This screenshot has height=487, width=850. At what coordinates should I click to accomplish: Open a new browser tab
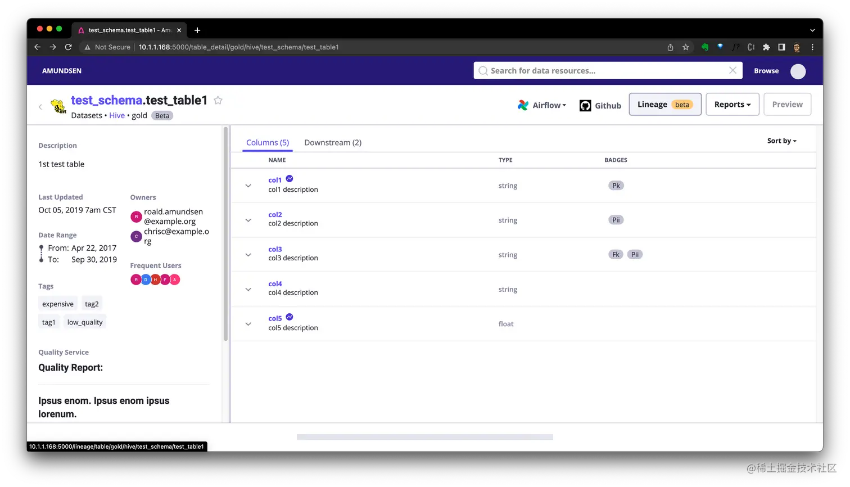pos(197,30)
